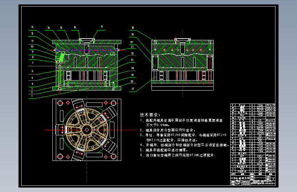
Task: Click part balloon number 11
Action: pyautogui.click(x=33, y=41)
